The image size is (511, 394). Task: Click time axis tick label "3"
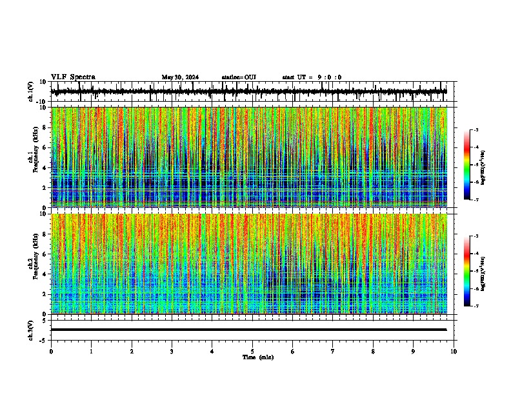(x=172, y=352)
